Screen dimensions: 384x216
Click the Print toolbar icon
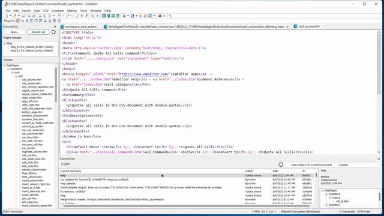point(29,16)
